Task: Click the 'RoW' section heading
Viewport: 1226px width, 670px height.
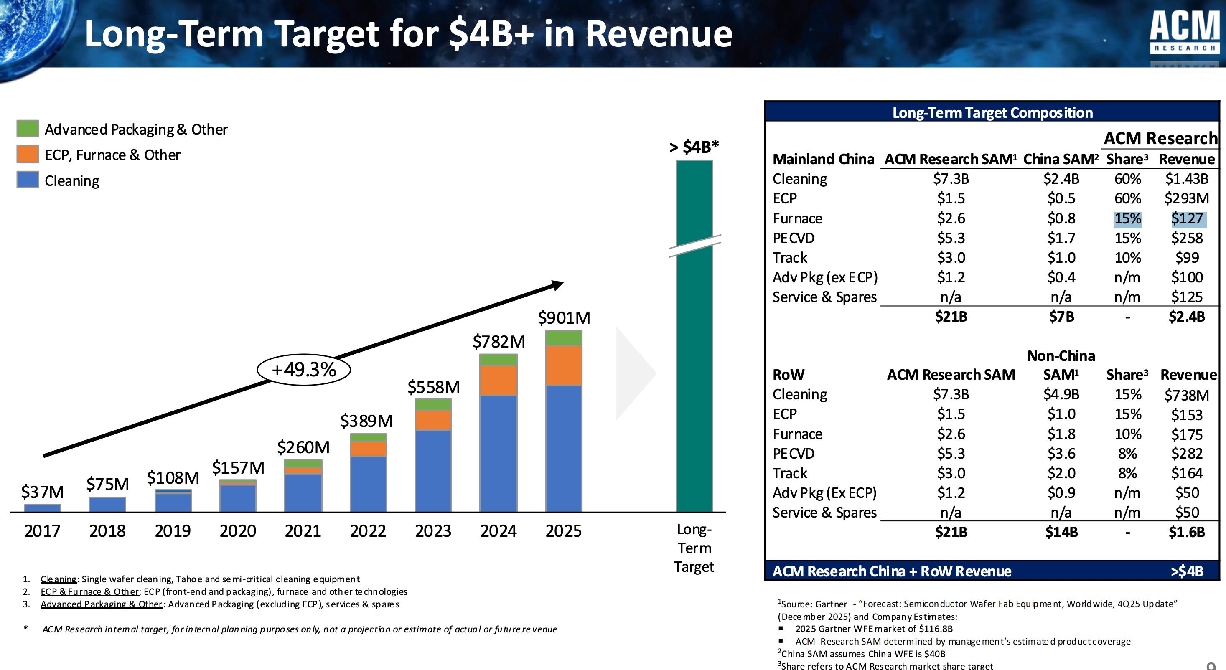Action: 788,375
